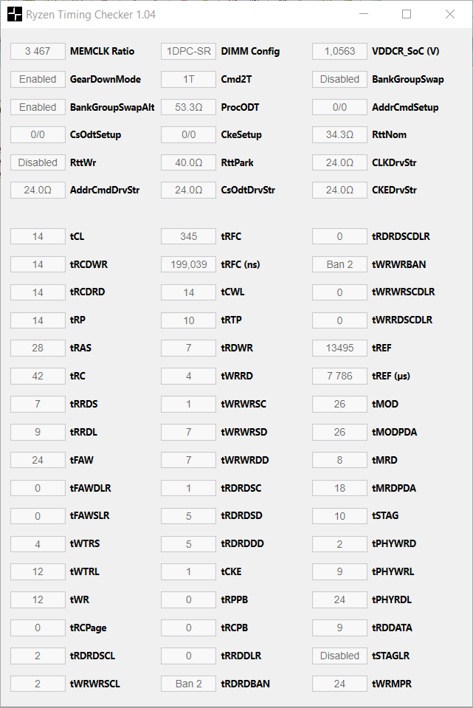Click the VDDCR_SoC voltage field
Image resolution: width=473 pixels, height=708 pixels.
point(340,52)
